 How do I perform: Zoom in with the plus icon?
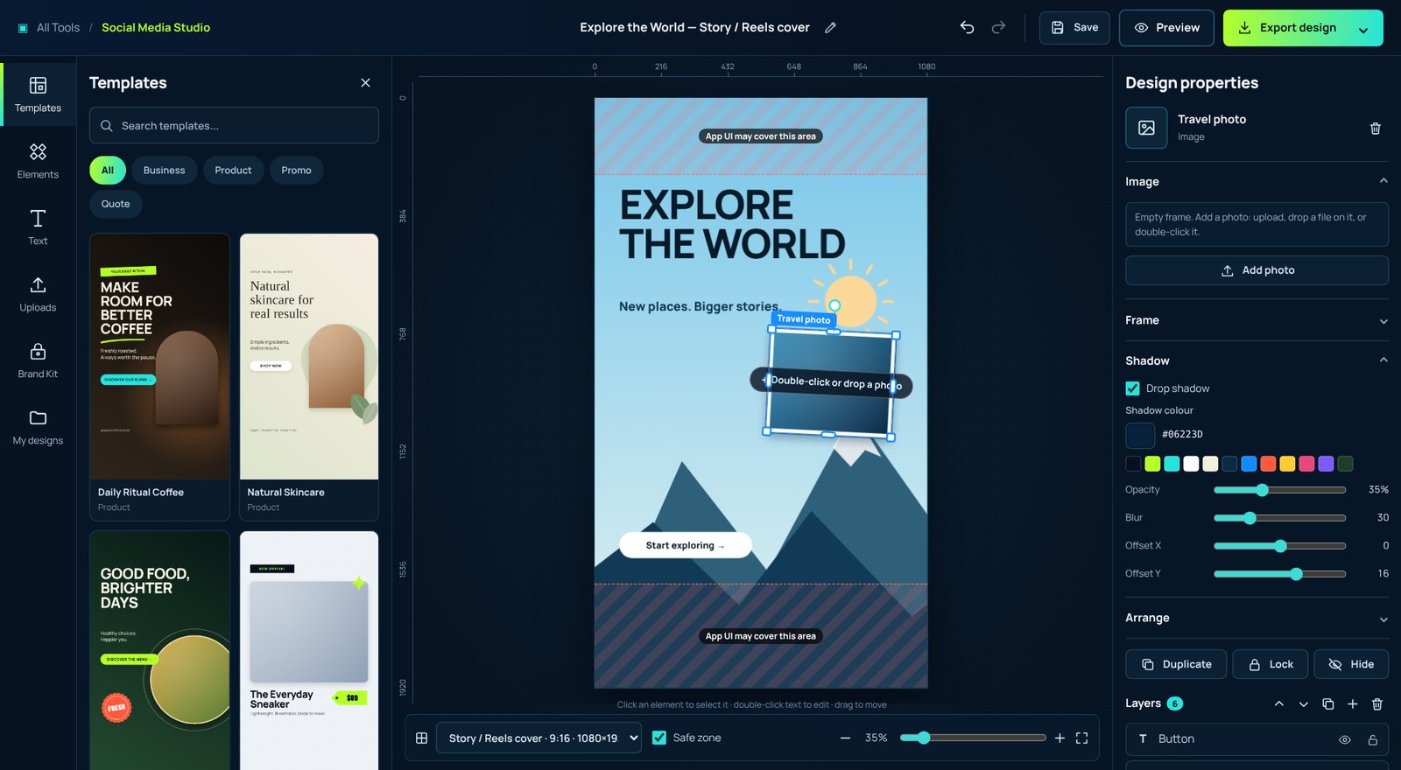pyautogui.click(x=1060, y=738)
